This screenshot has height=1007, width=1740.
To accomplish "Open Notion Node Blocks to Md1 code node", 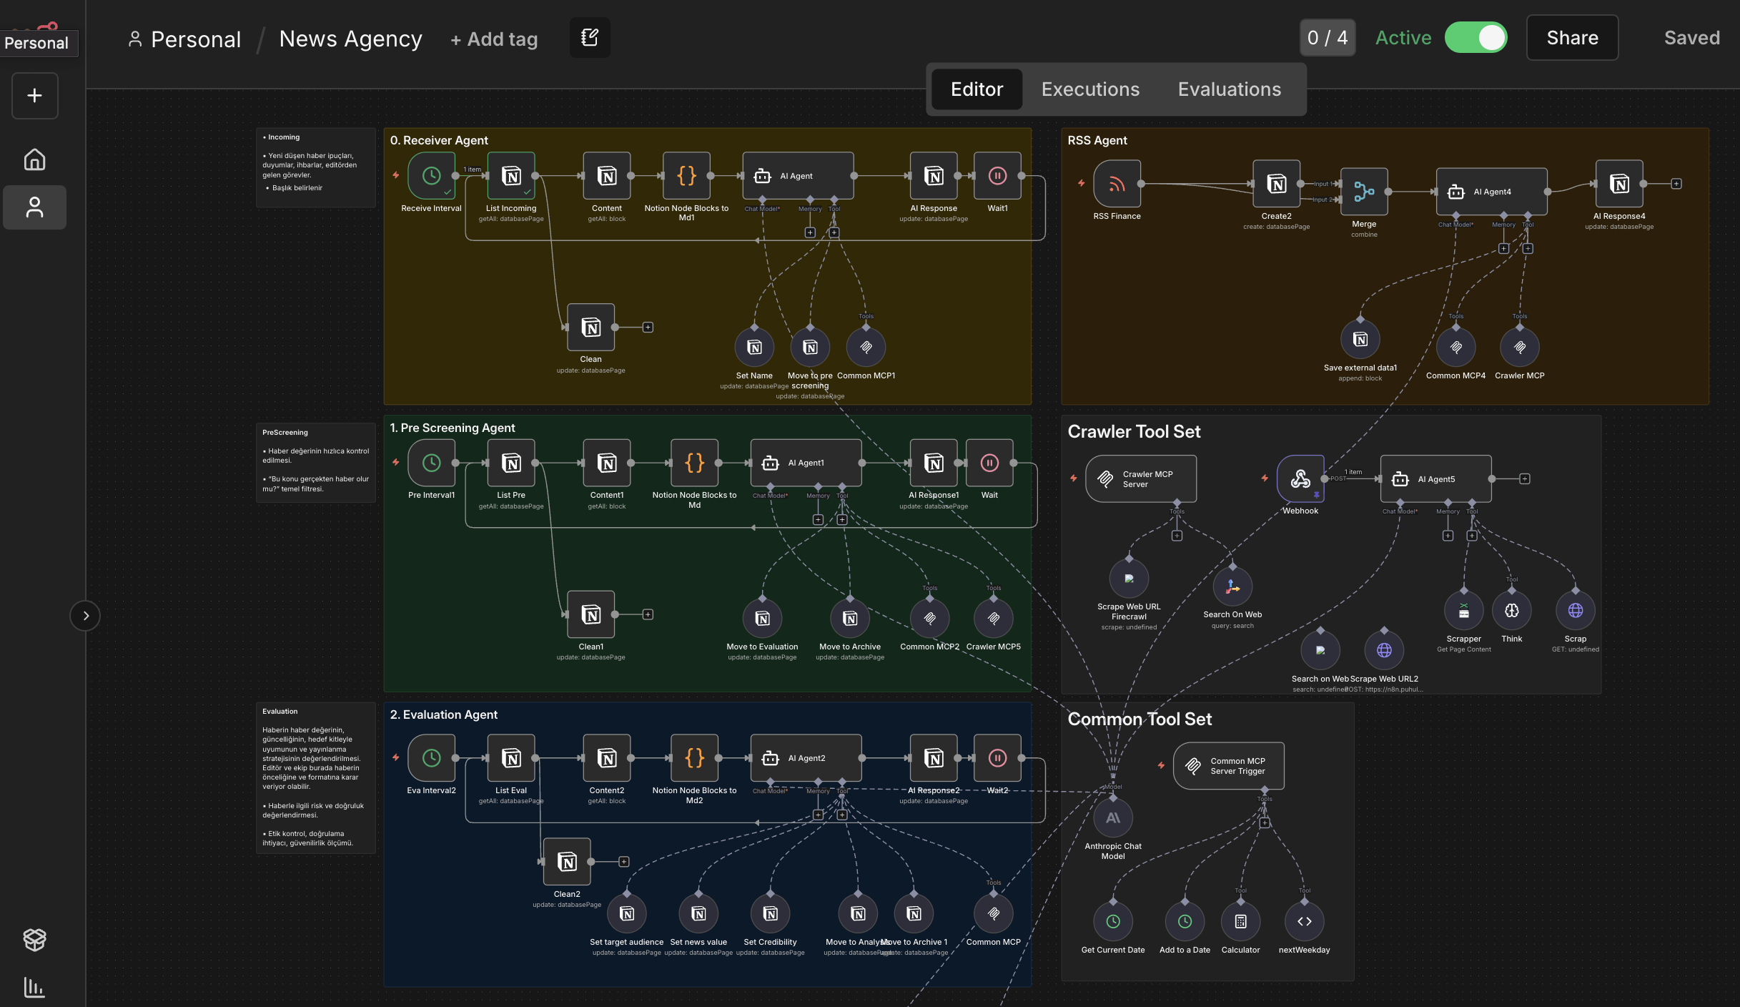I will [x=686, y=176].
